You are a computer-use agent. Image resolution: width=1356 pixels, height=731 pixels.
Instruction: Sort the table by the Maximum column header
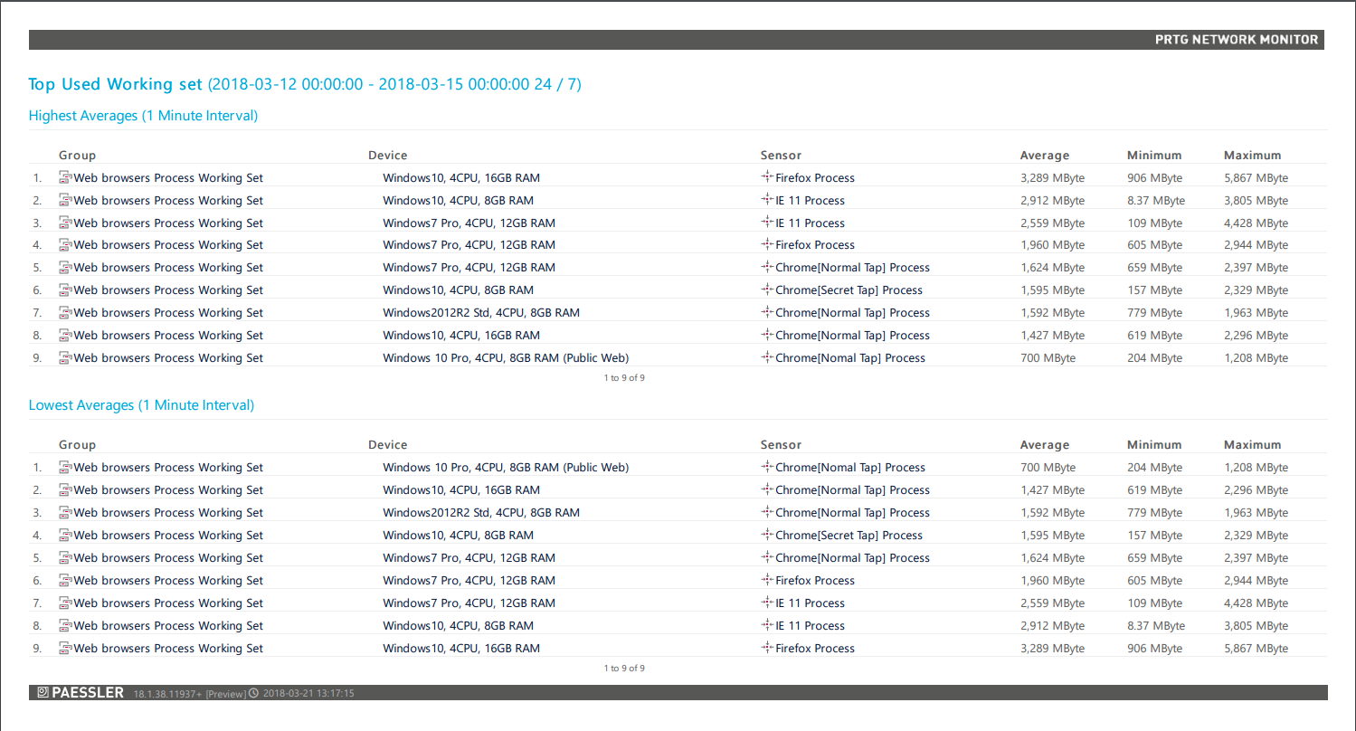(1252, 155)
